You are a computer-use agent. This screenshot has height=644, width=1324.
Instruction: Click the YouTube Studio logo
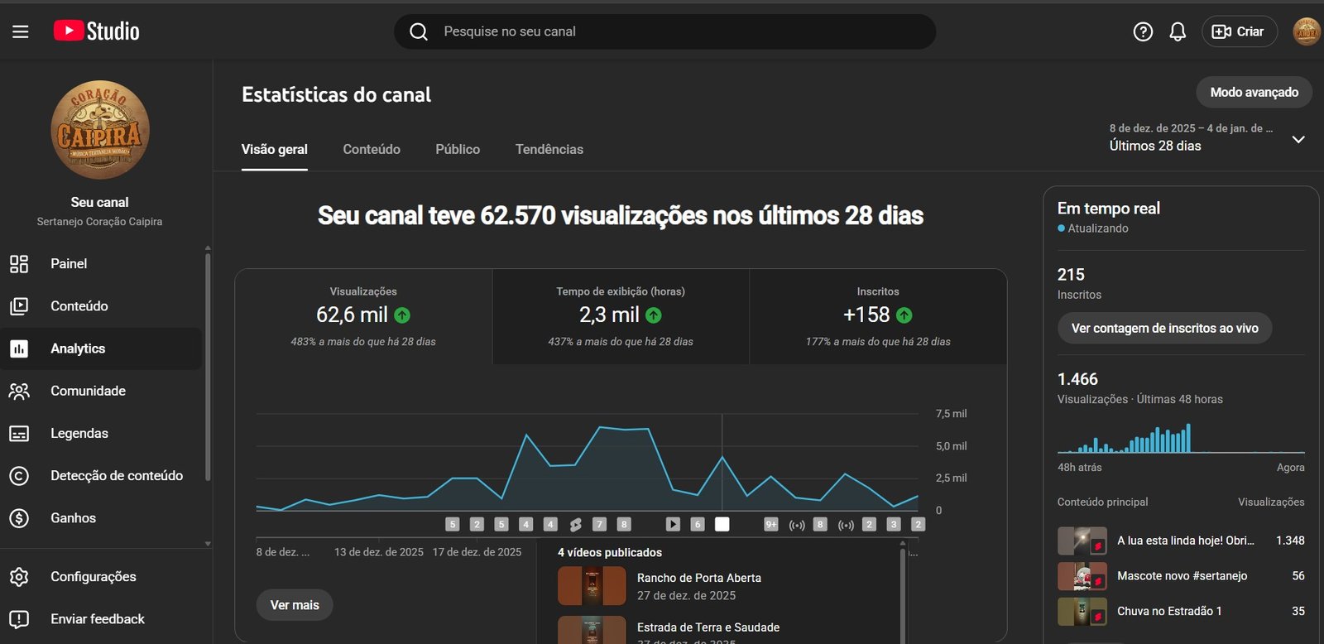point(97,31)
